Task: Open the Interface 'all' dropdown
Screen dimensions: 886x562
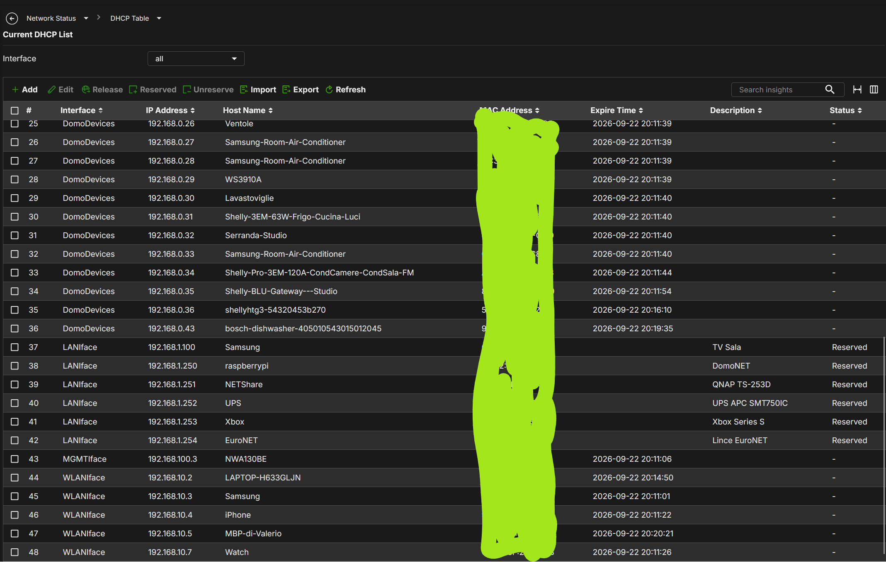Action: 196,59
